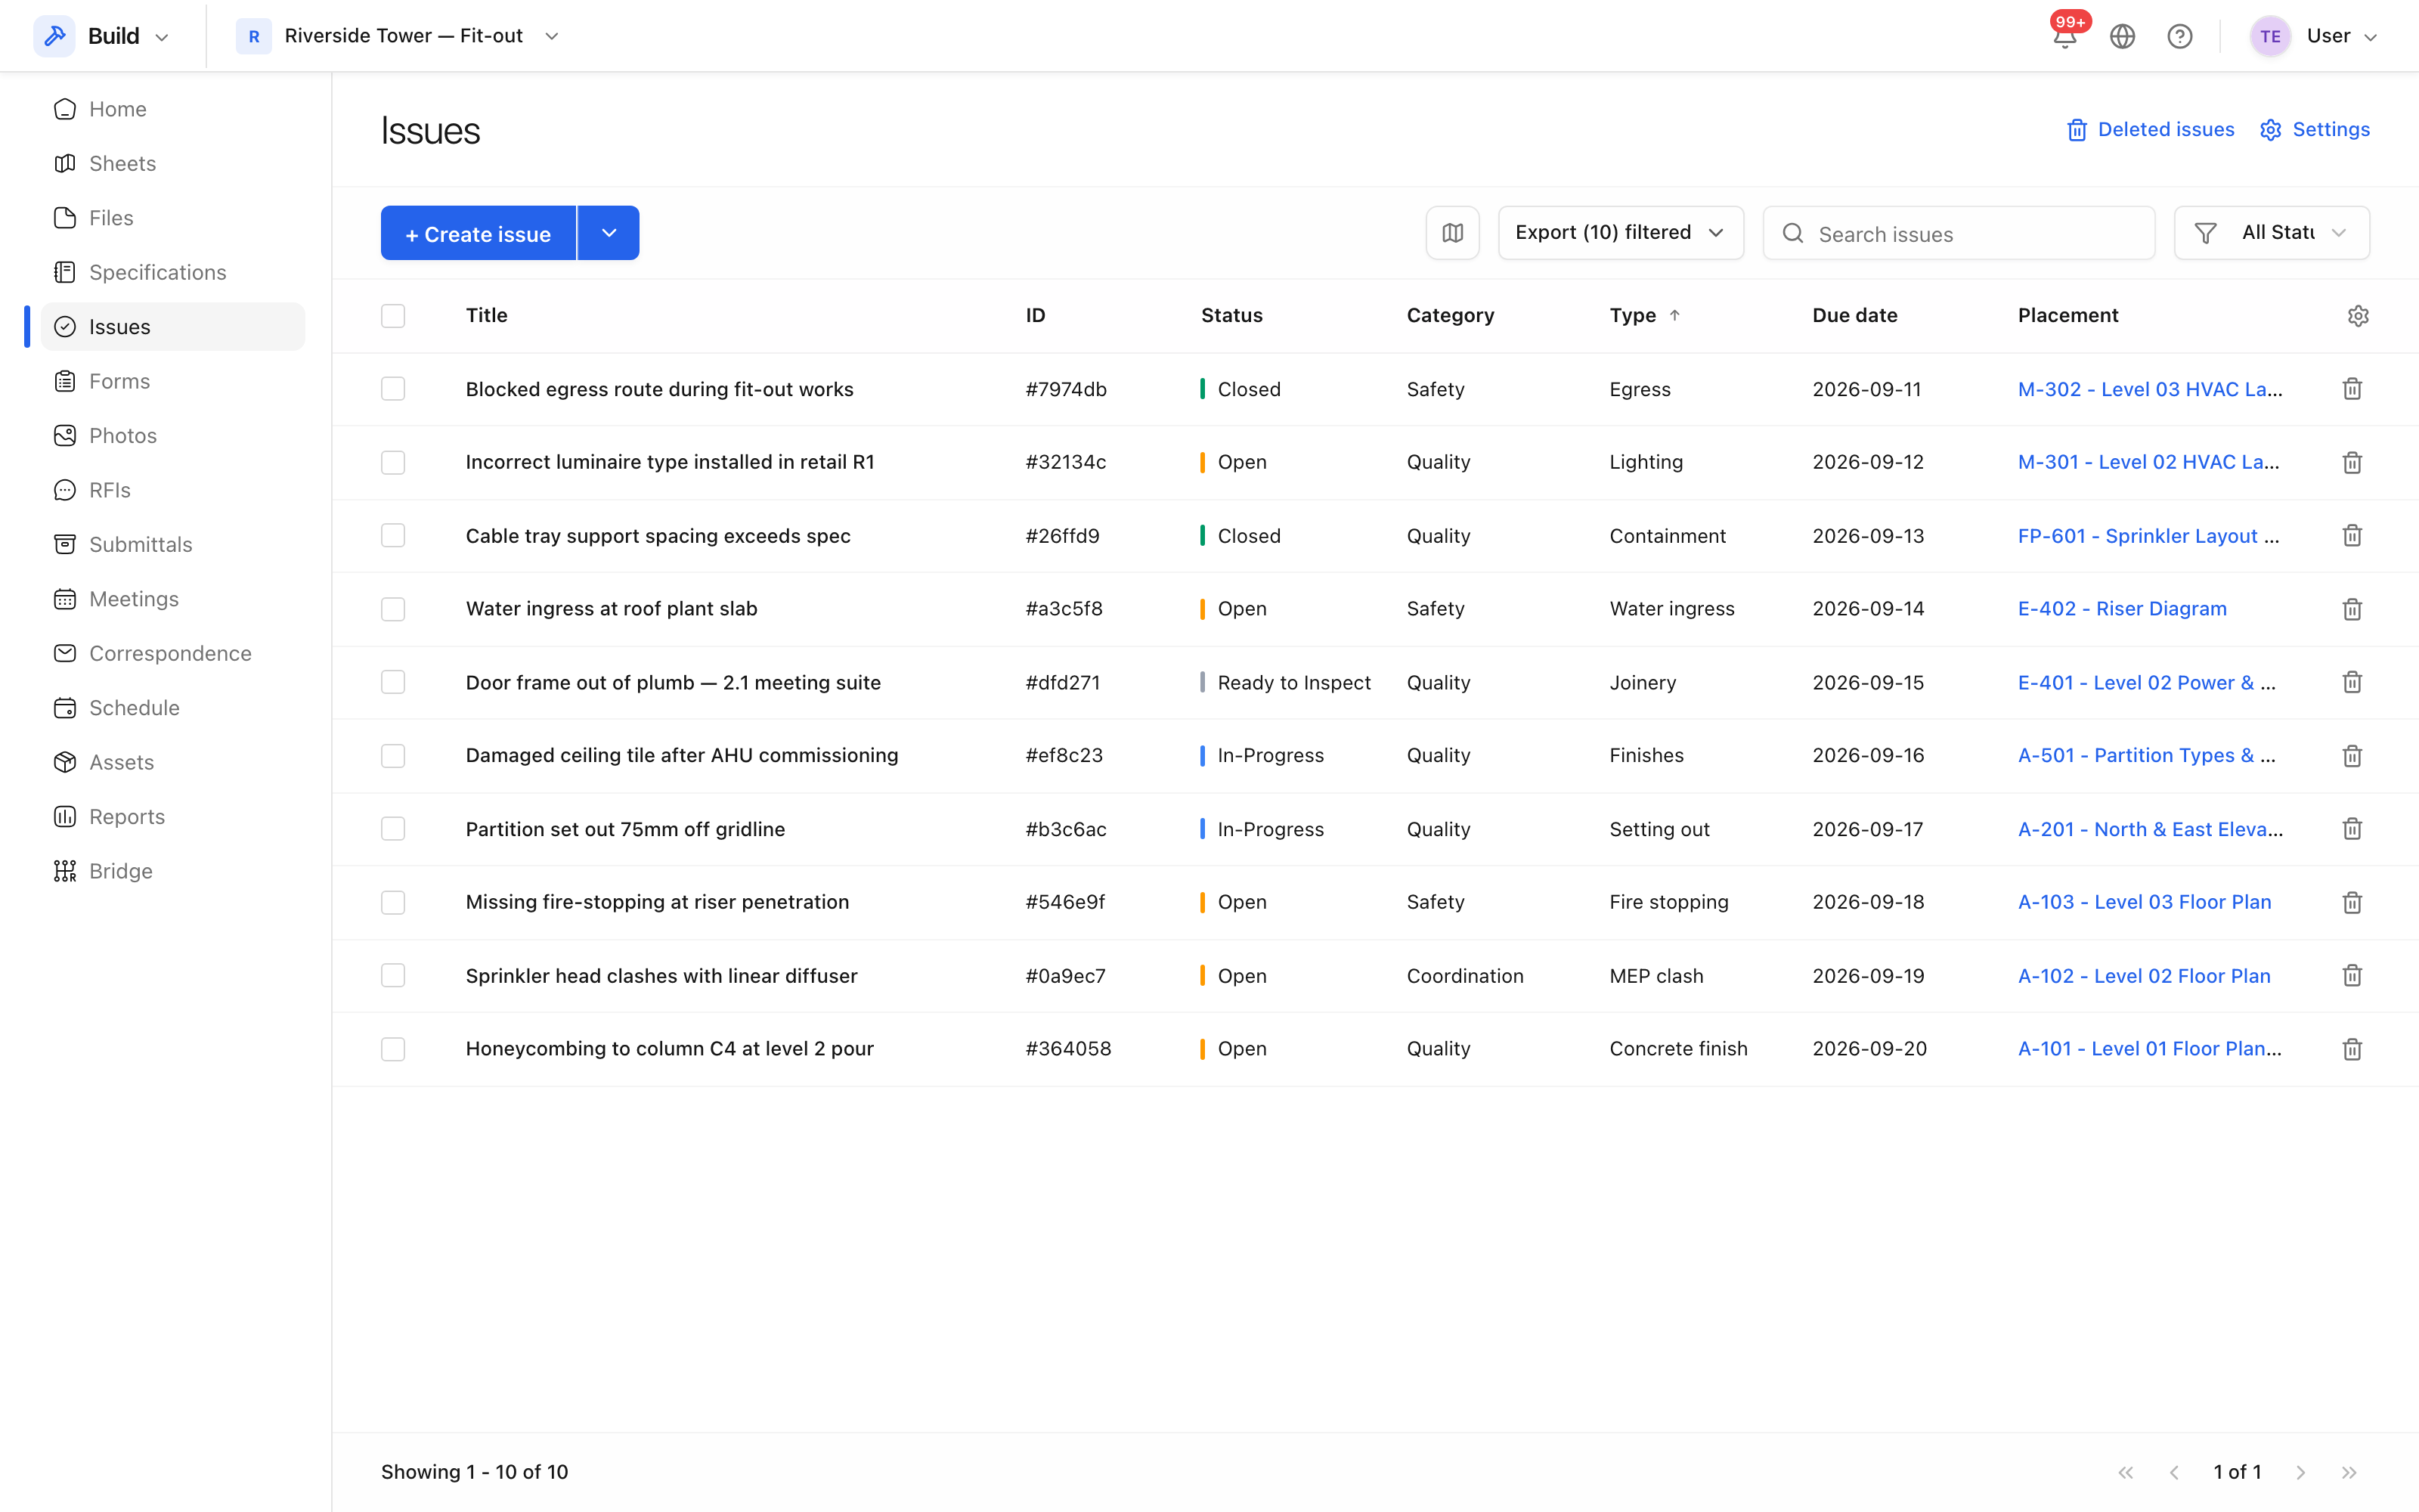
Task: Jump to the last page arrow
Action: (2349, 1472)
